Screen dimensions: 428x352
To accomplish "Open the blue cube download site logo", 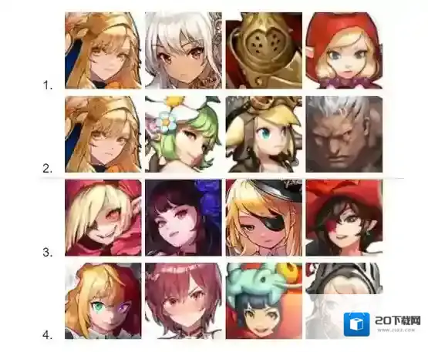I will [x=357, y=324].
